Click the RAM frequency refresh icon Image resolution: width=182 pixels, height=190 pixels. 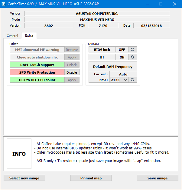(x=132, y=80)
